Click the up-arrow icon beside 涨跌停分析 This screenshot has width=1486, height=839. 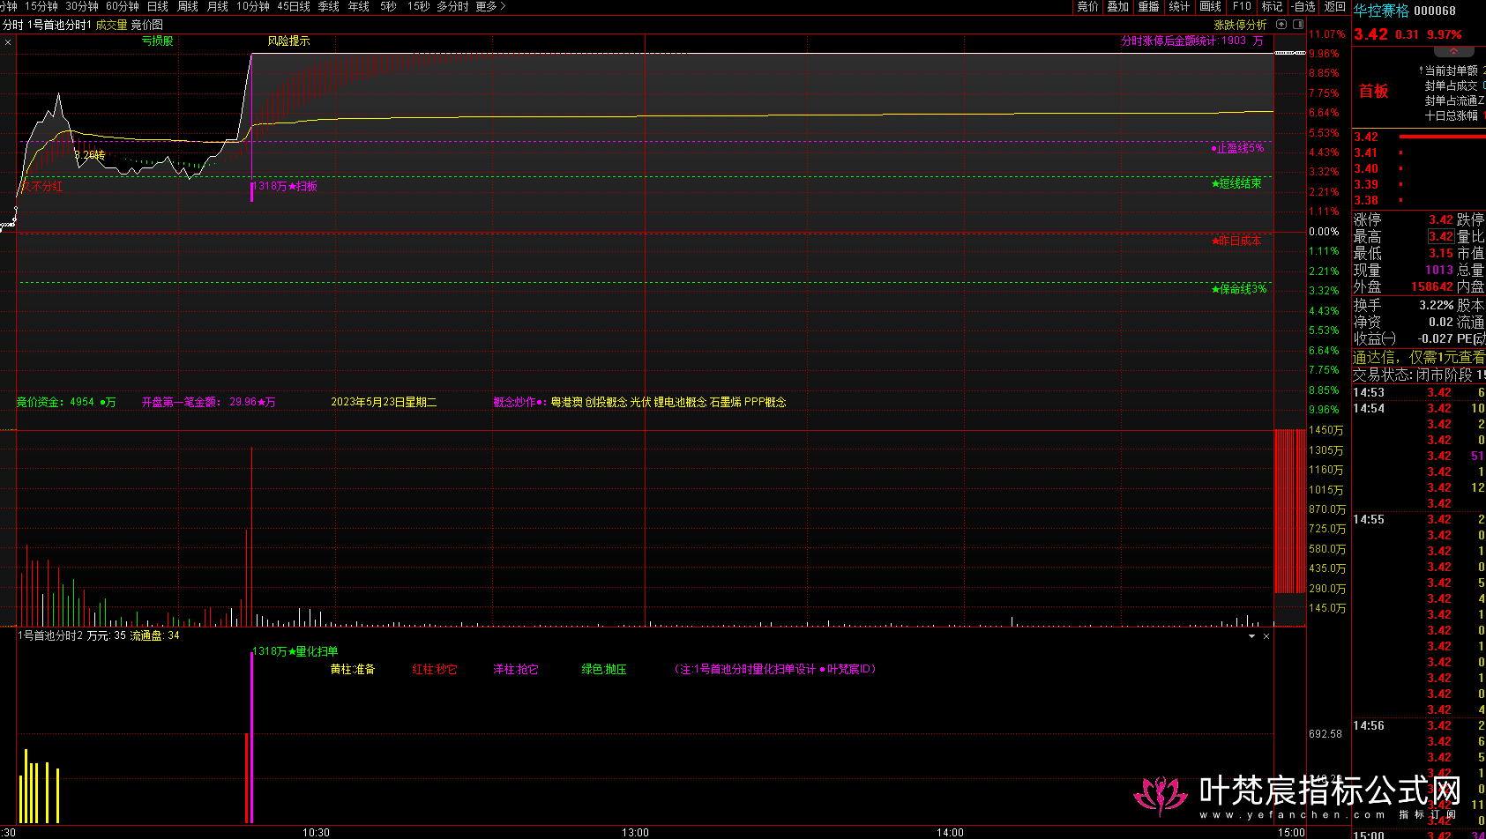[1281, 25]
